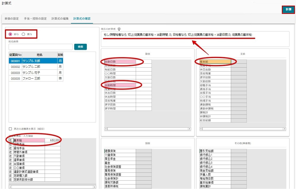Go to the 計算式の編集 tab
The width and height of the screenshot is (296, 189).
tap(60, 18)
